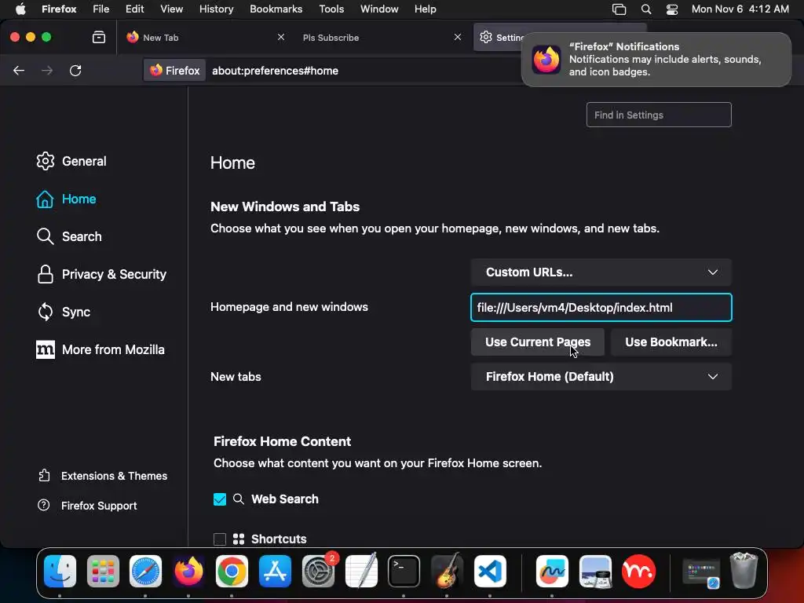Open TextEdit from the Dock
This screenshot has width=804, height=603.
361,570
